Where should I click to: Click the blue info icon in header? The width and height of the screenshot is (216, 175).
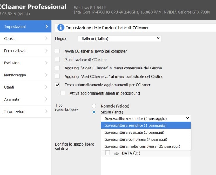61,28
